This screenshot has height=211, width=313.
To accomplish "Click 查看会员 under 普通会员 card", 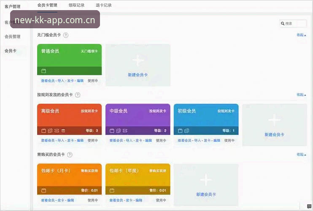I will point(48,81).
